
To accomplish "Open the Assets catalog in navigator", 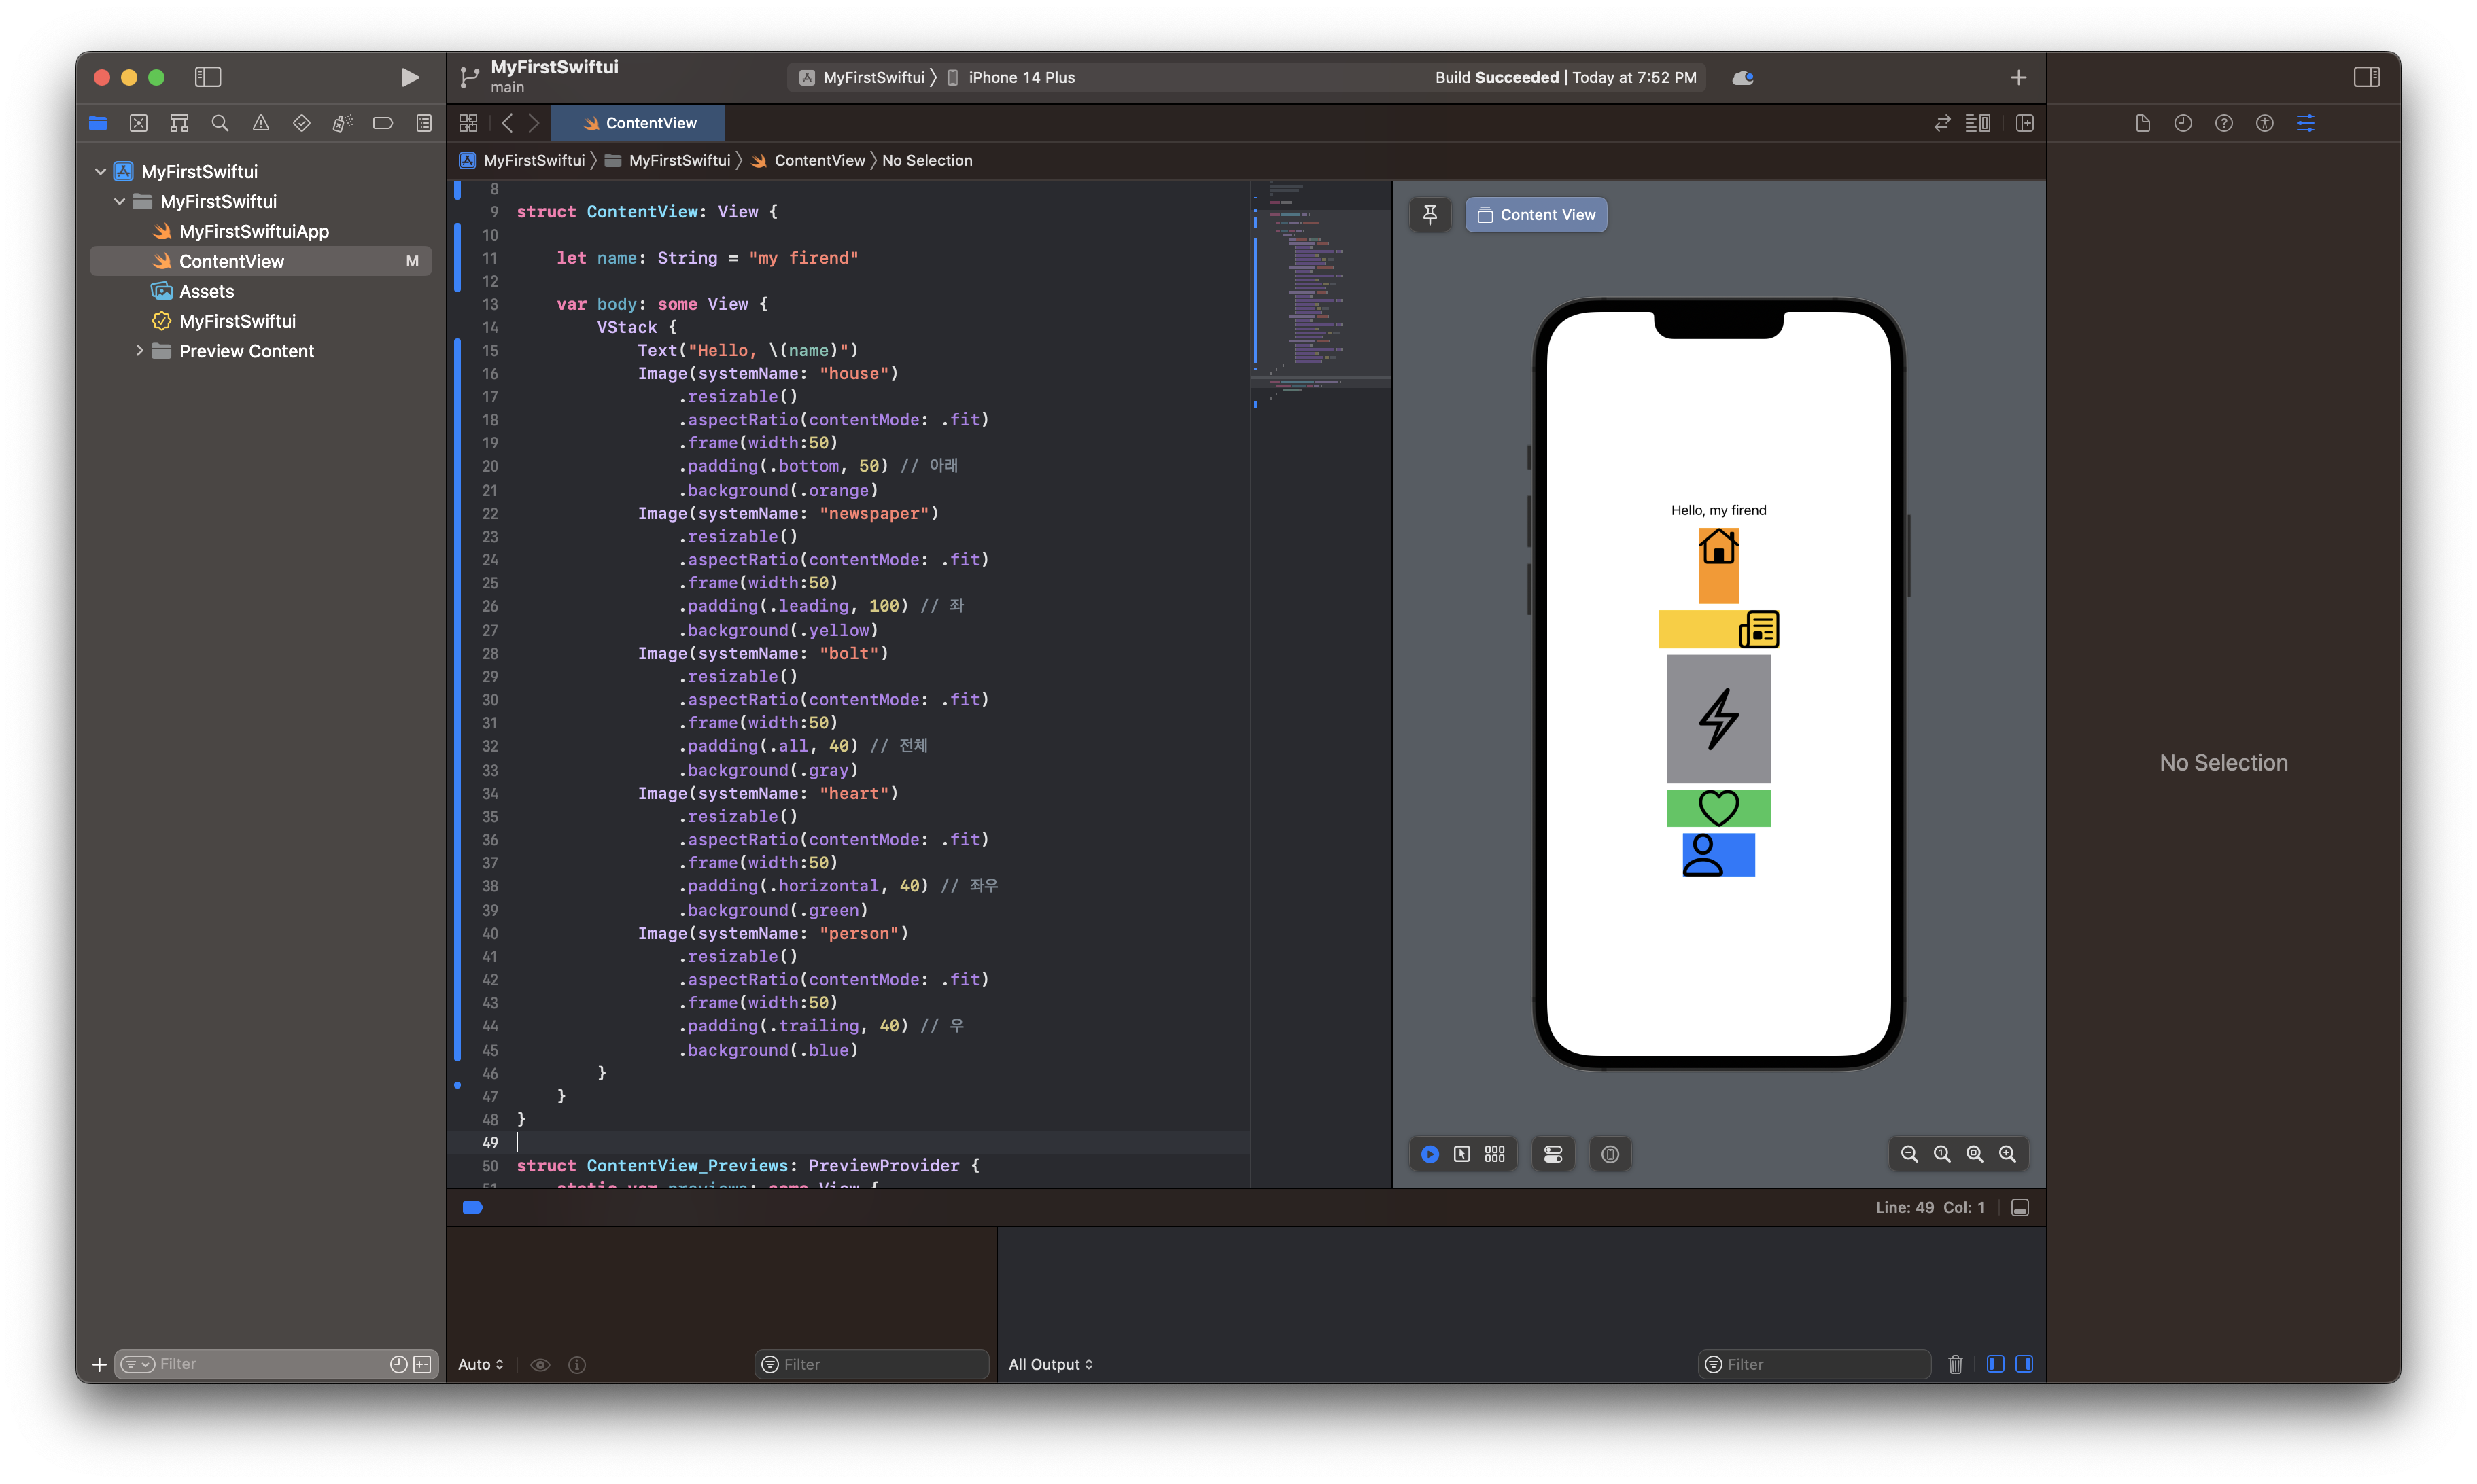I will coord(206,291).
